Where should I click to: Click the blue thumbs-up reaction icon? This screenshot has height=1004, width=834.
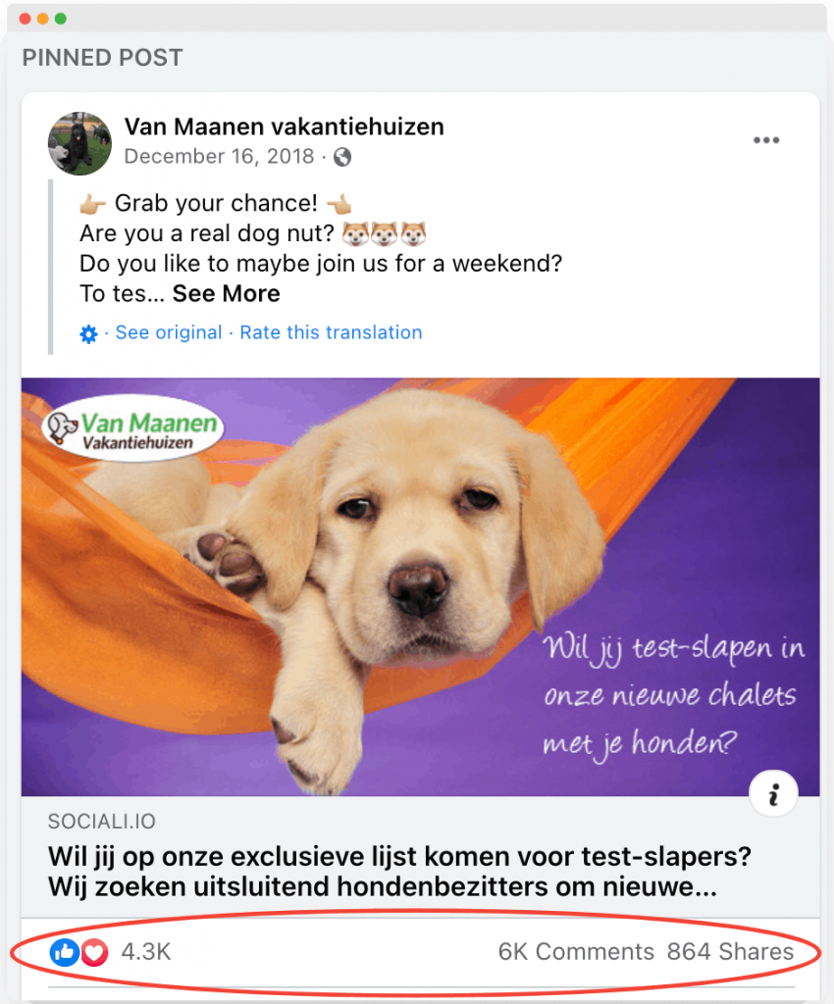[x=64, y=952]
